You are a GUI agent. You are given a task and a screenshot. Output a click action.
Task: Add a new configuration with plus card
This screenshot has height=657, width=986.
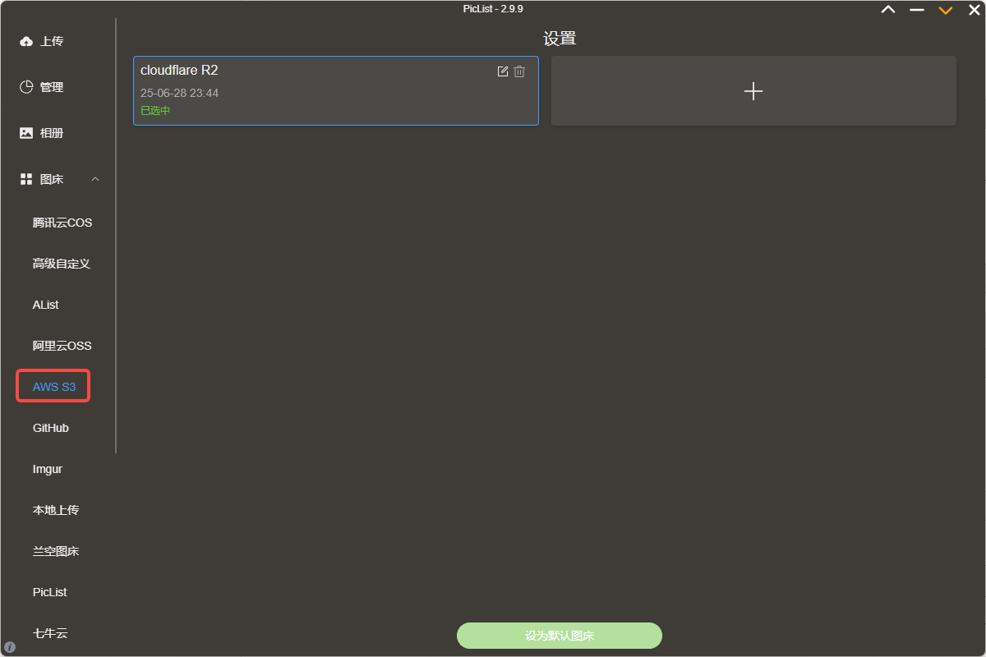pos(753,91)
